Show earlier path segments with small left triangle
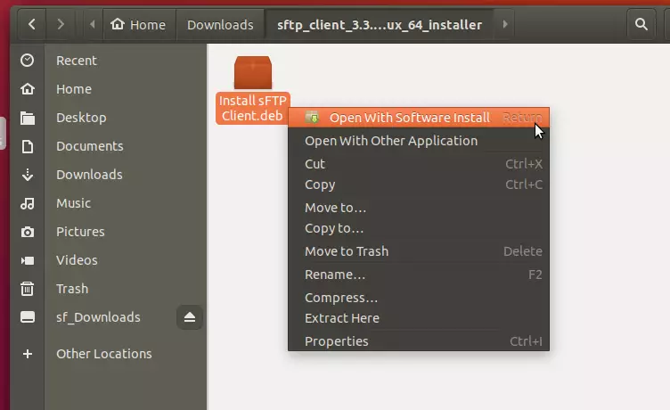 92,24
